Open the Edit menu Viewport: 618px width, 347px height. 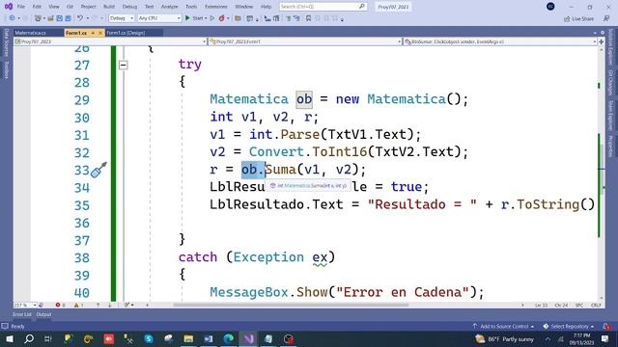tap(37, 7)
